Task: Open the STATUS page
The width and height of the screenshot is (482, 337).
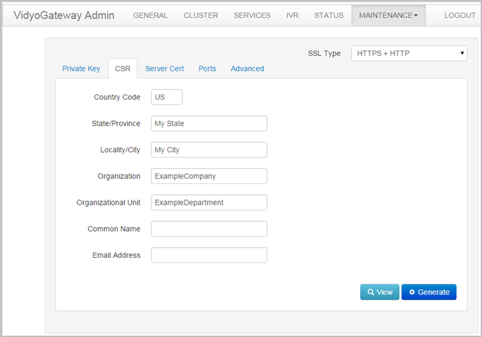Action: (x=329, y=15)
